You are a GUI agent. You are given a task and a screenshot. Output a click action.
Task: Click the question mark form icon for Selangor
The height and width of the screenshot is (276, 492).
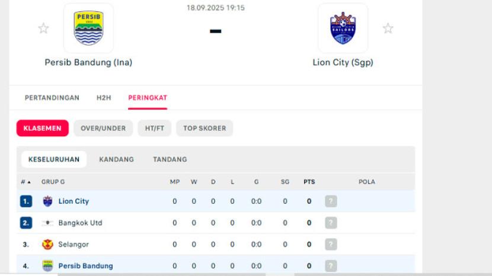tap(331, 244)
